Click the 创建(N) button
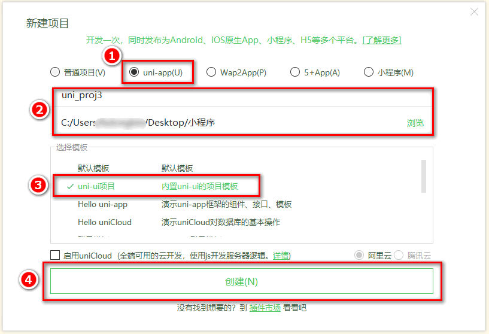This screenshot has height=334, width=489. [242, 281]
